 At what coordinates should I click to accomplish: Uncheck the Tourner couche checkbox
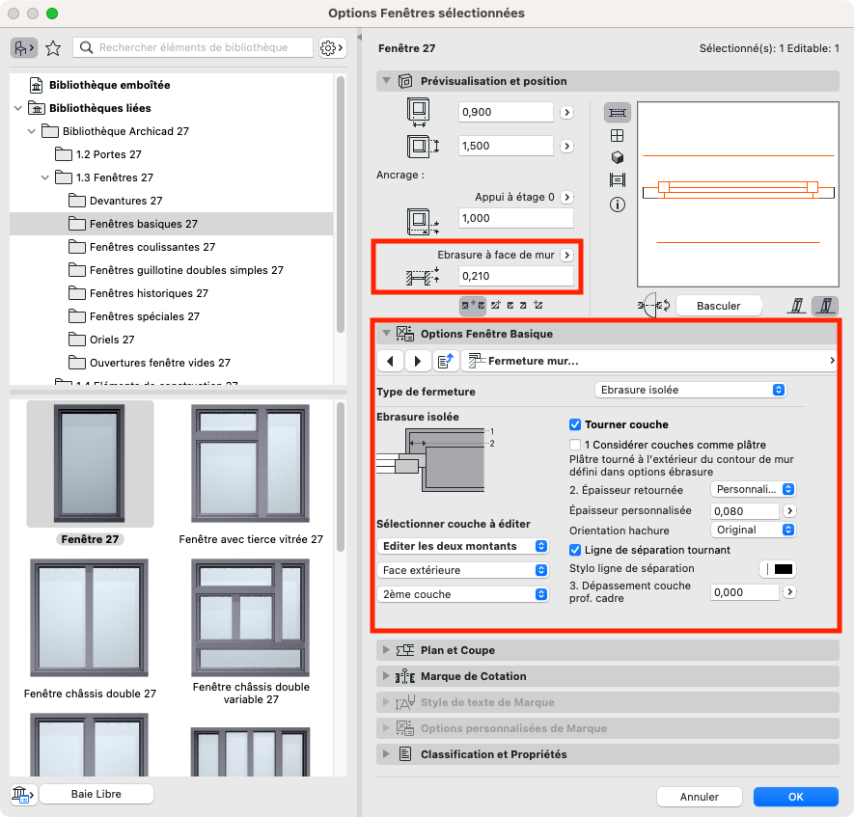pos(575,424)
